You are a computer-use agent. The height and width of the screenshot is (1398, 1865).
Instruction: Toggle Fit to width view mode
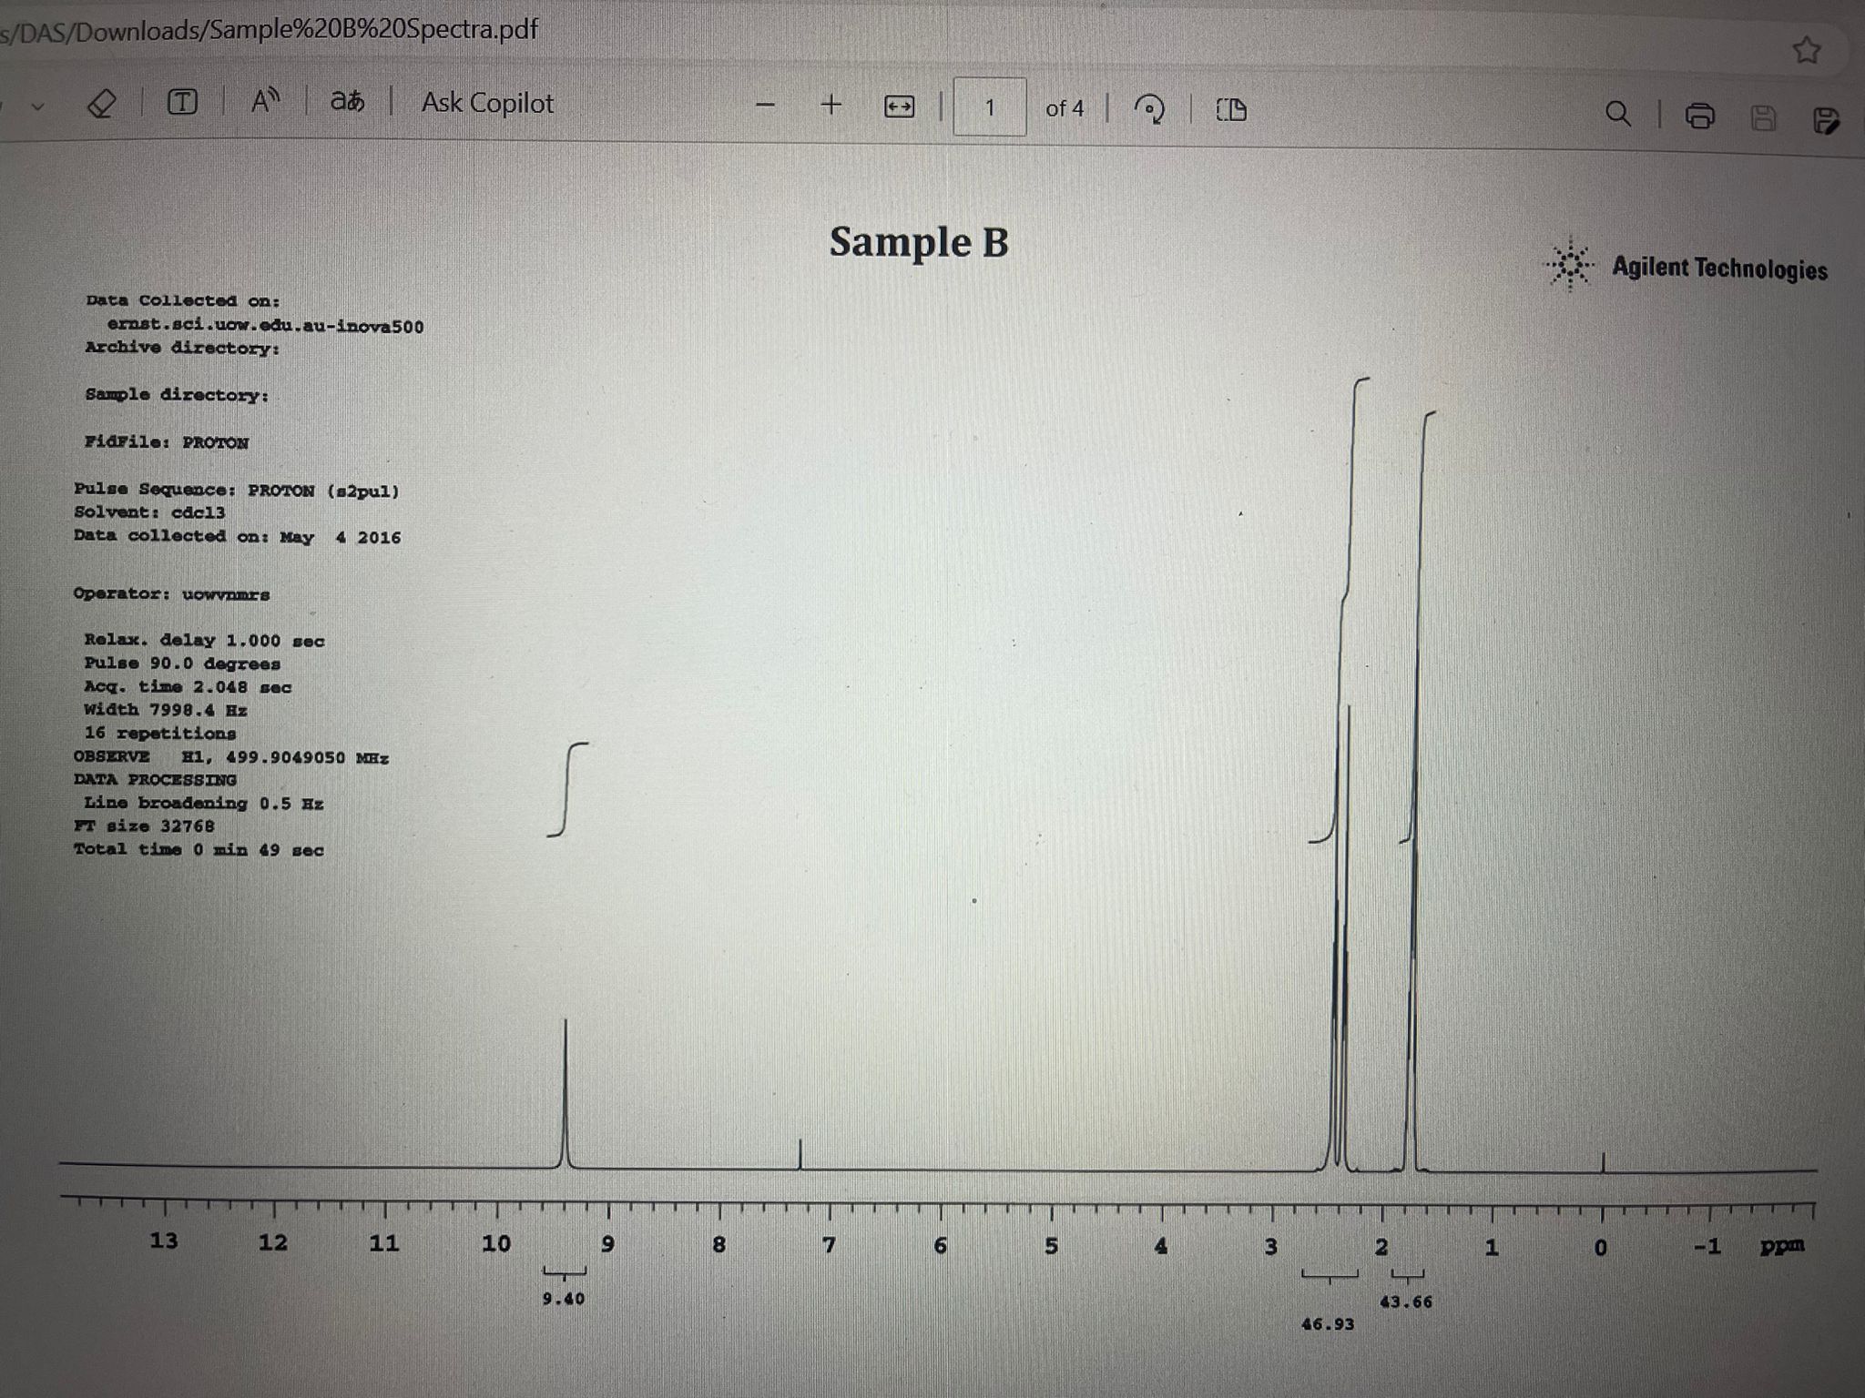click(x=899, y=109)
